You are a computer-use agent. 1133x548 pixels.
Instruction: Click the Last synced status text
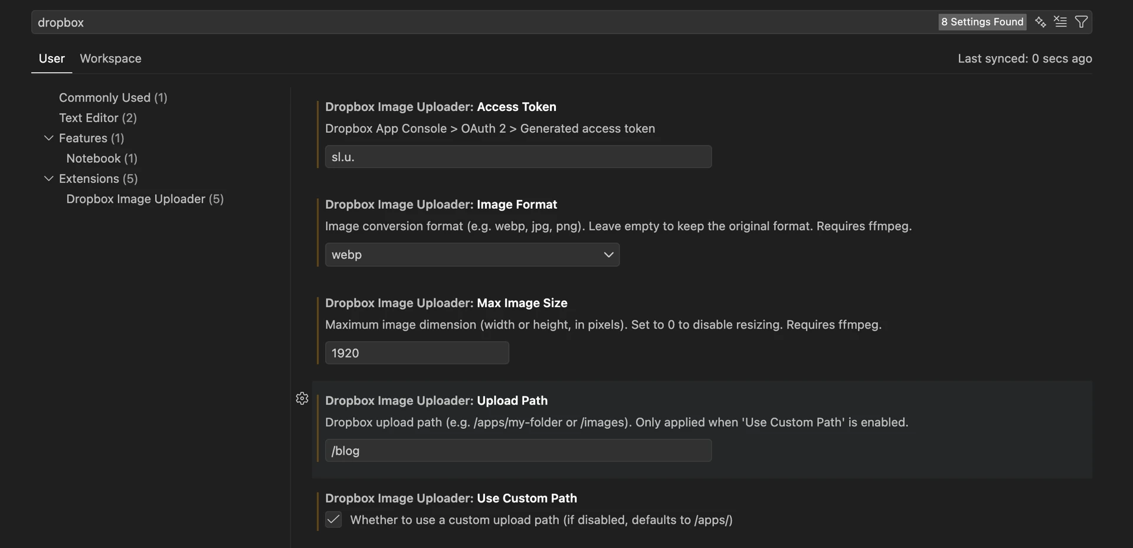(x=1024, y=58)
